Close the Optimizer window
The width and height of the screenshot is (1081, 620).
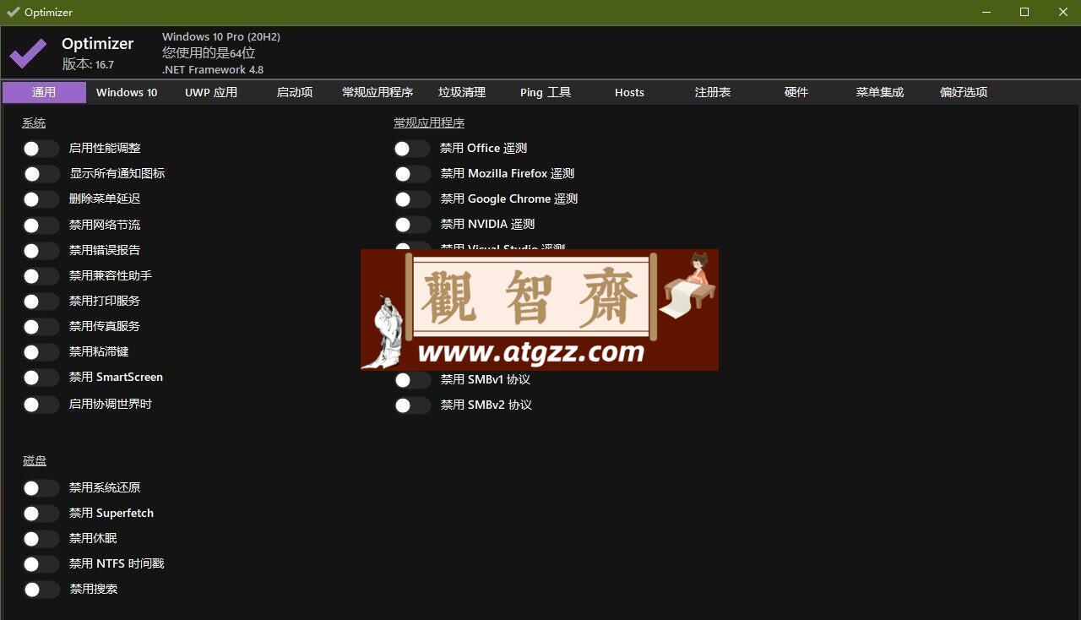[1063, 12]
